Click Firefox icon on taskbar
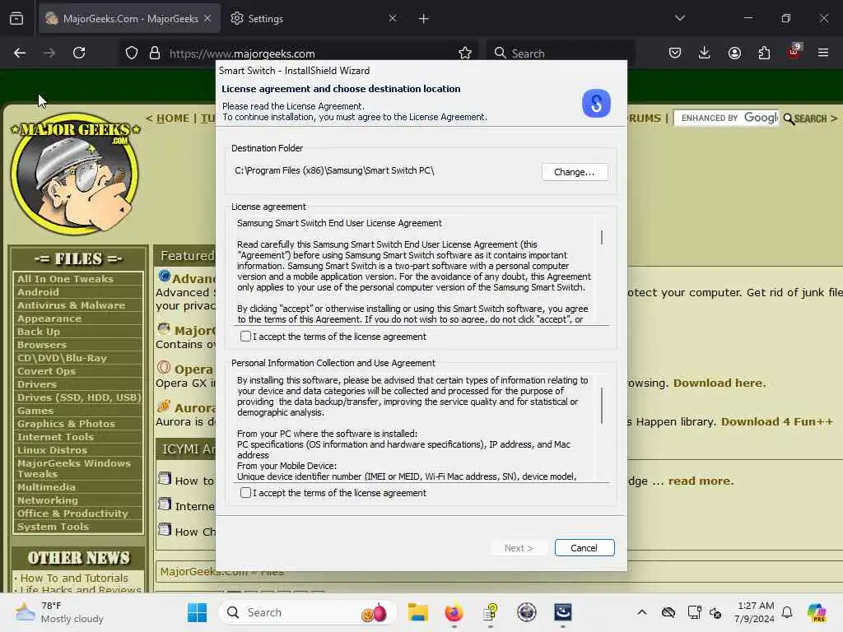 tap(454, 612)
